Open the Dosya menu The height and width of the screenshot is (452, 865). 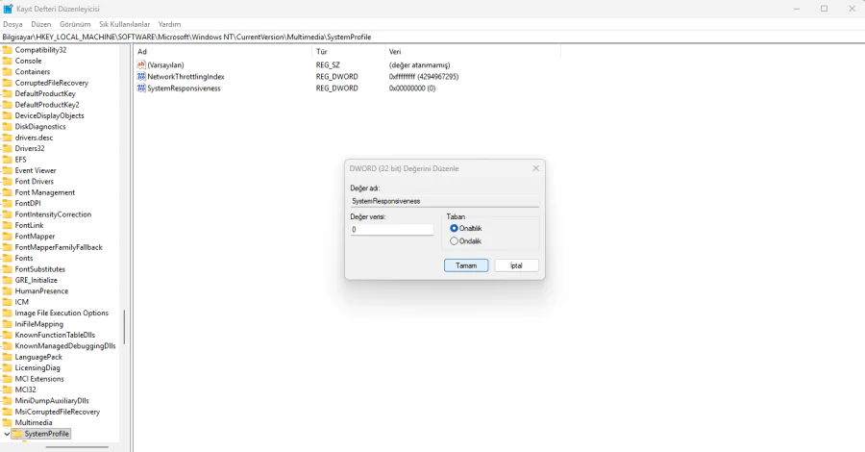pyautogui.click(x=12, y=24)
